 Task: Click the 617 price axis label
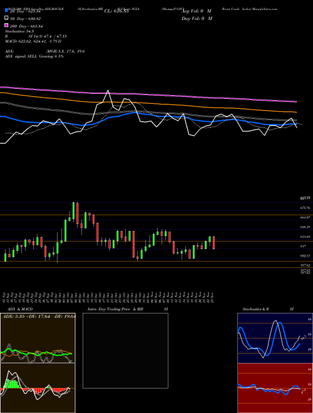click(x=303, y=246)
